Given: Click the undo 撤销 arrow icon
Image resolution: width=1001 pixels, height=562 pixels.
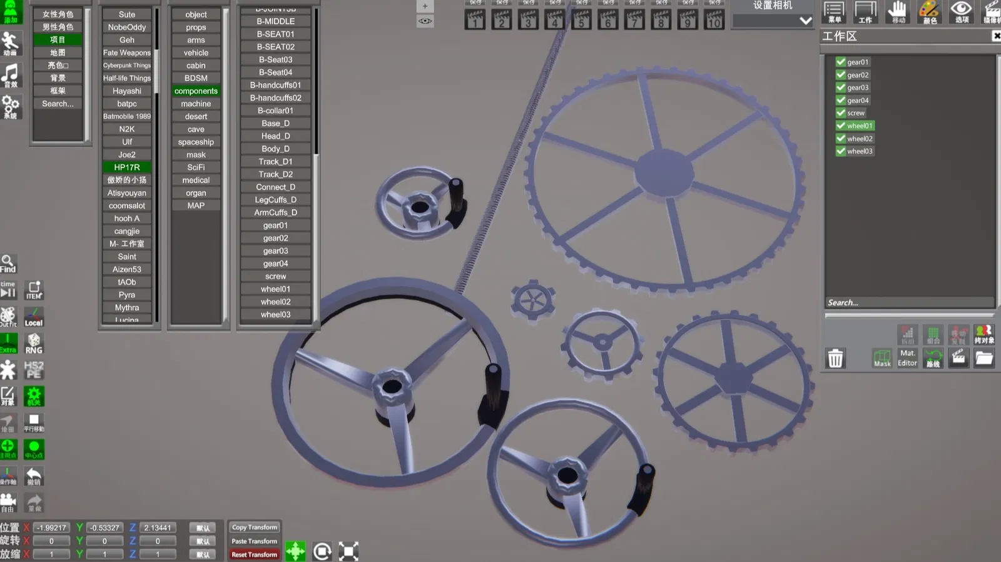Looking at the screenshot, I should pos(34,476).
